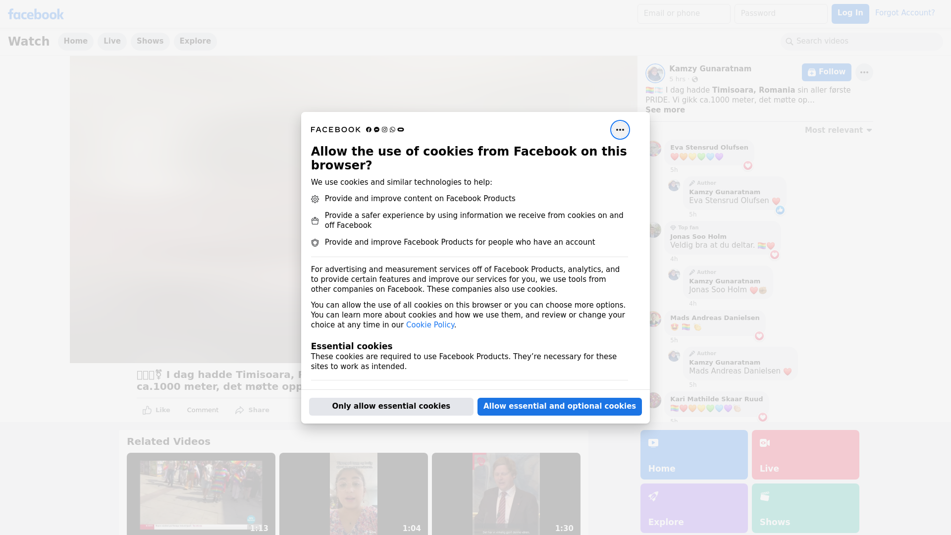Expand the Most relevant comment sorting dropdown
This screenshot has height=535, width=951.
pyautogui.click(x=838, y=130)
